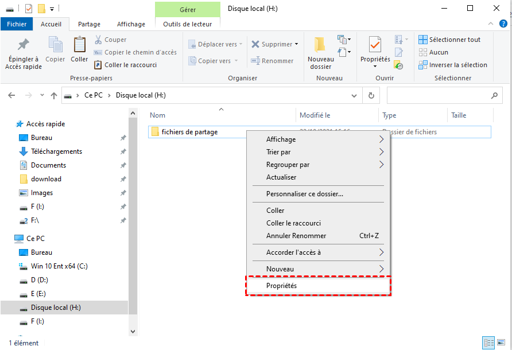Click the Épingler à Accès rapide pin icon
This screenshot has height=350, width=512.
point(23,45)
